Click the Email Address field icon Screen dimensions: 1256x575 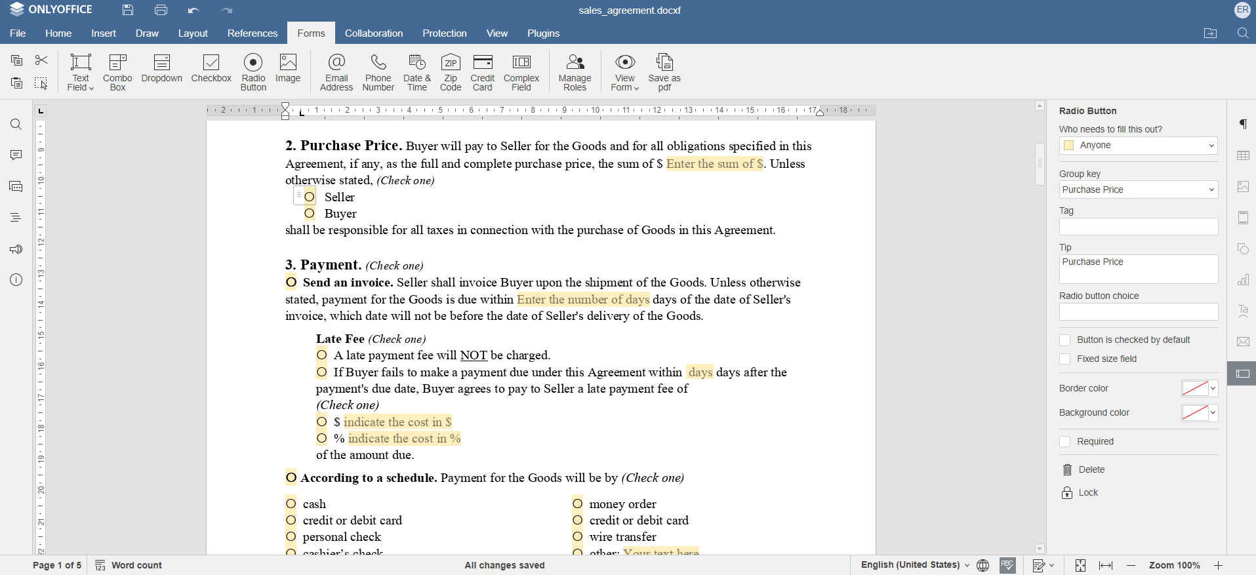pyautogui.click(x=336, y=71)
